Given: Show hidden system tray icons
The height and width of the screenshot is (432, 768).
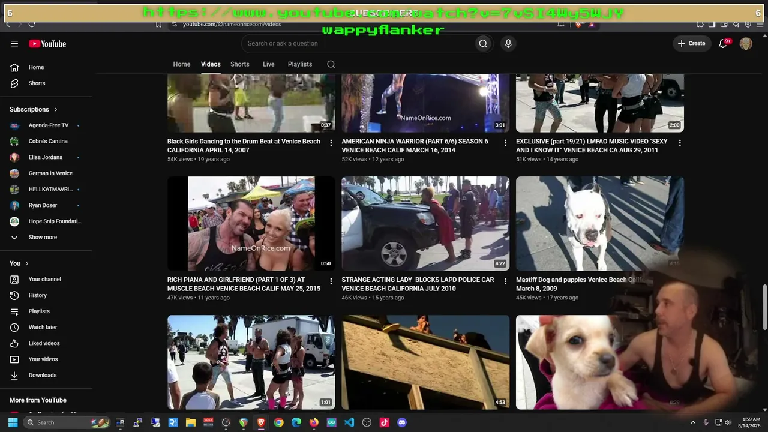Looking at the screenshot, I should point(693,422).
